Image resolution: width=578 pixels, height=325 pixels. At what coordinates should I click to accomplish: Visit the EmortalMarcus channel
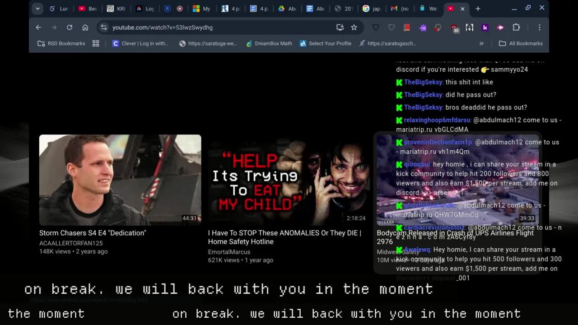point(229,252)
